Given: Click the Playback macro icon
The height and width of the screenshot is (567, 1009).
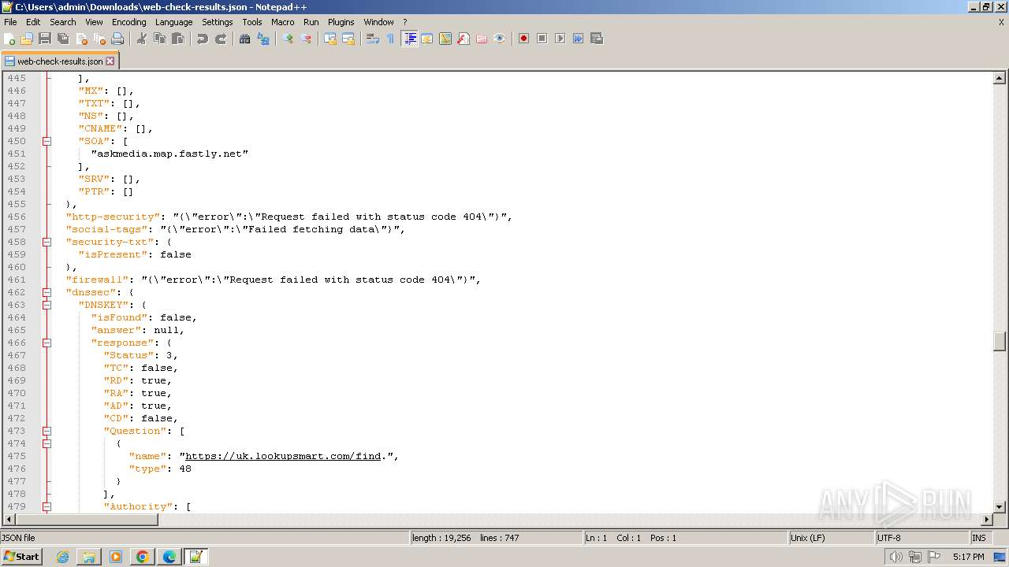Looking at the screenshot, I should 560,39.
